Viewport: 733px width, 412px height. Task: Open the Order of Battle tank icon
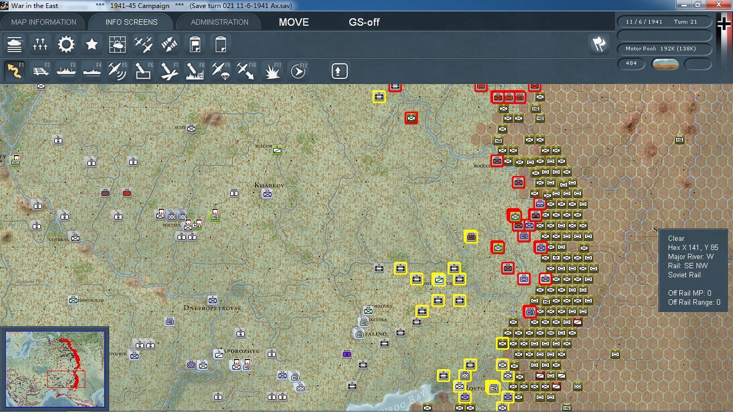(x=14, y=45)
